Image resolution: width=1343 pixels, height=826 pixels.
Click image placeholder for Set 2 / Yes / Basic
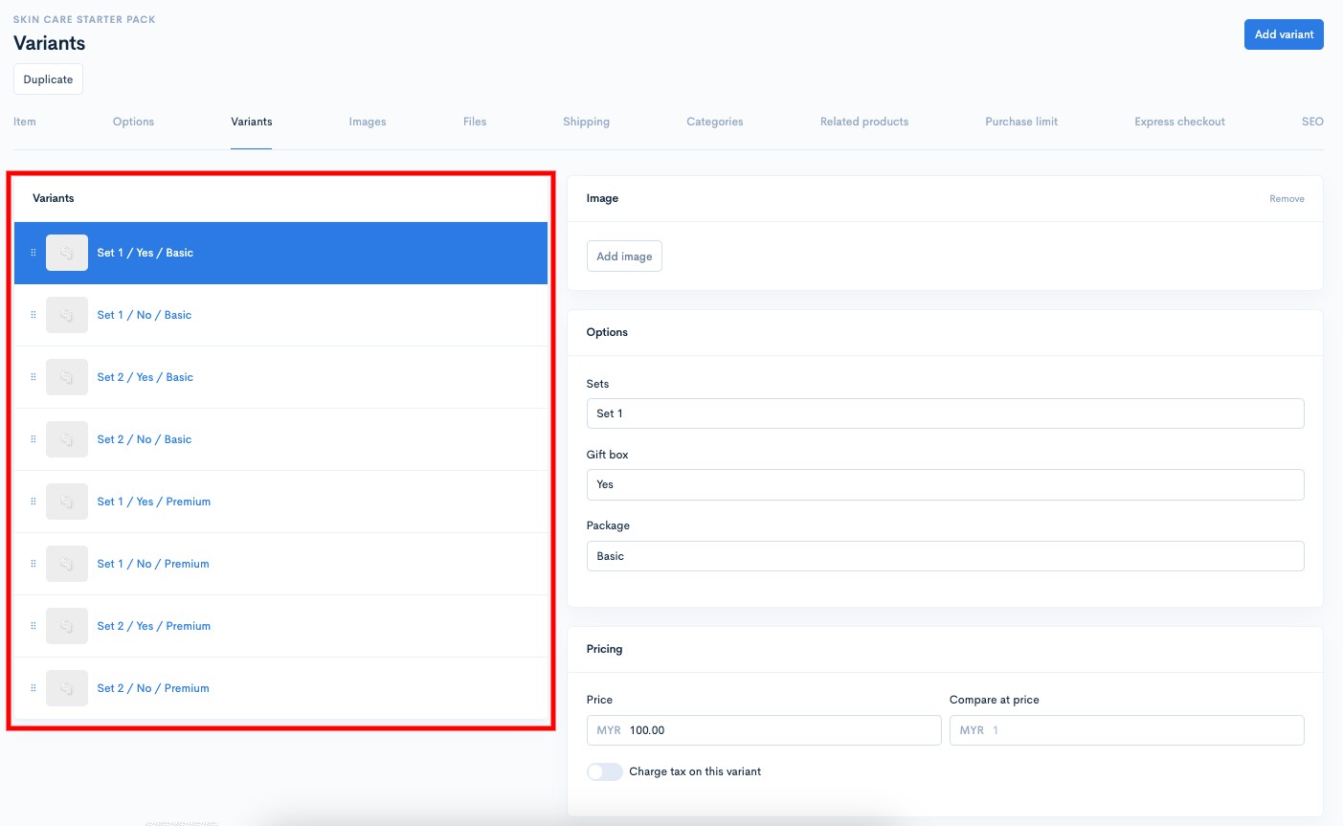coord(67,377)
